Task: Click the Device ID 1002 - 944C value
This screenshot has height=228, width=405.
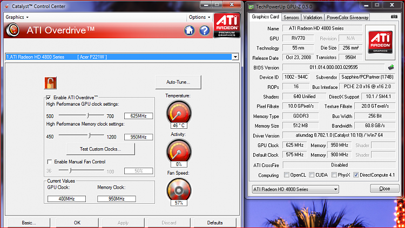Action: pyautogui.click(x=296, y=77)
